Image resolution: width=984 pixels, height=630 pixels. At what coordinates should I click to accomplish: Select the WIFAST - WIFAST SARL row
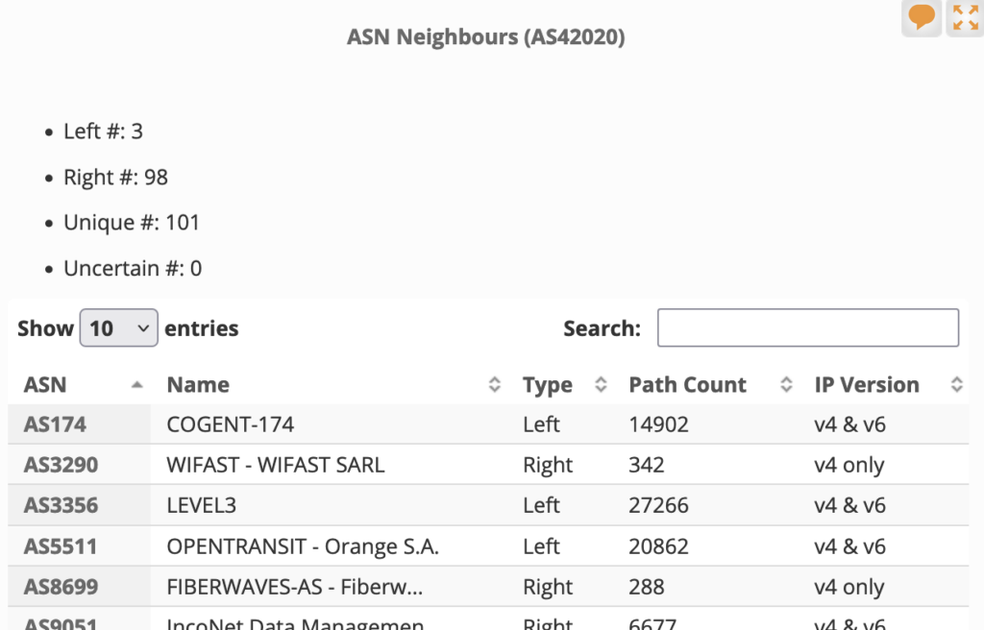(276, 465)
